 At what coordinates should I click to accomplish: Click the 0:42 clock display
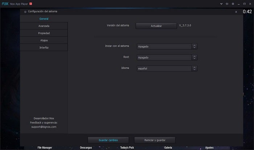point(247,12)
